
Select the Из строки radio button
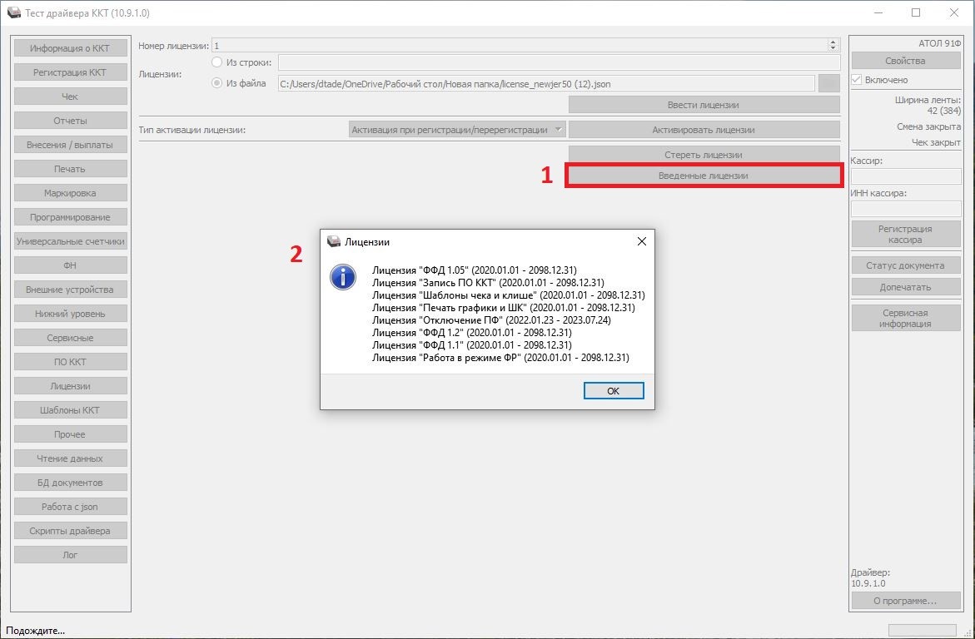[217, 62]
